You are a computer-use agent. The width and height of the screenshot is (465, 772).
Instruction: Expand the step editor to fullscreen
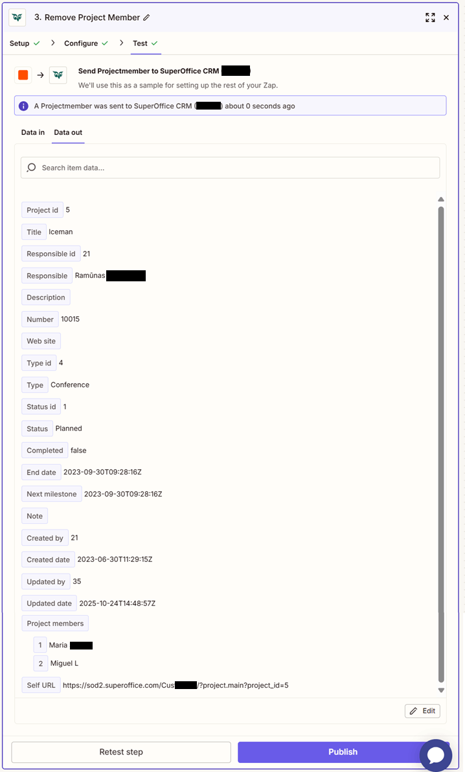point(430,18)
